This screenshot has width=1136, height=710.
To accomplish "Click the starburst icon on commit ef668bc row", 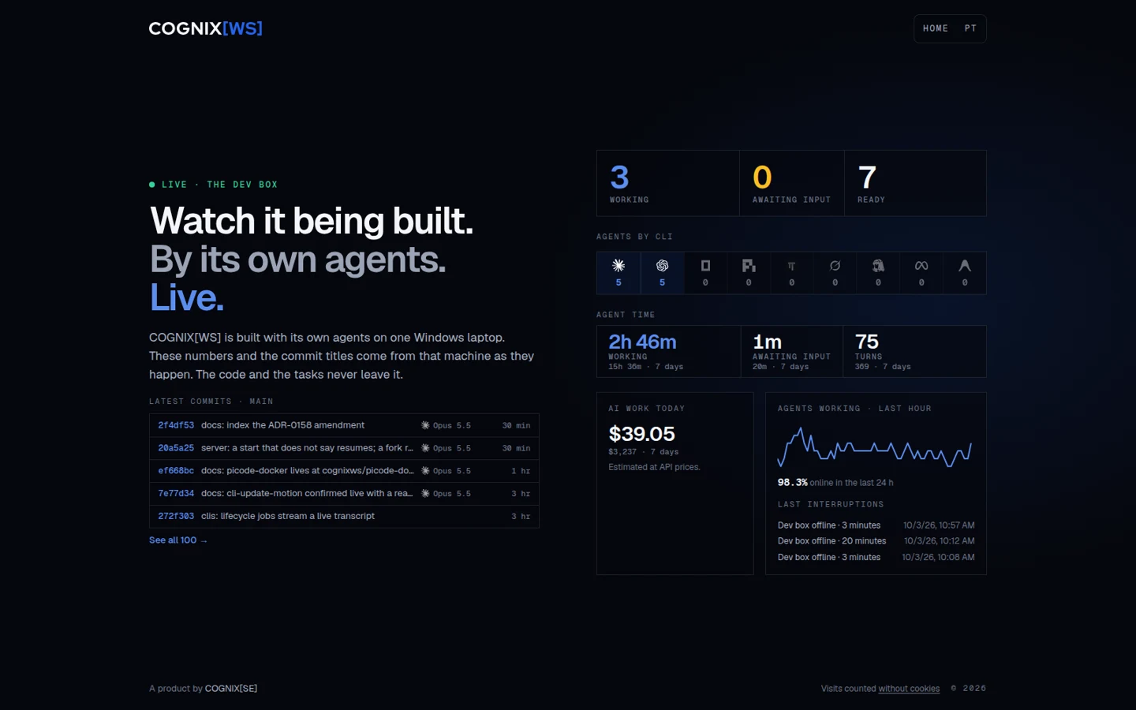I will point(425,471).
